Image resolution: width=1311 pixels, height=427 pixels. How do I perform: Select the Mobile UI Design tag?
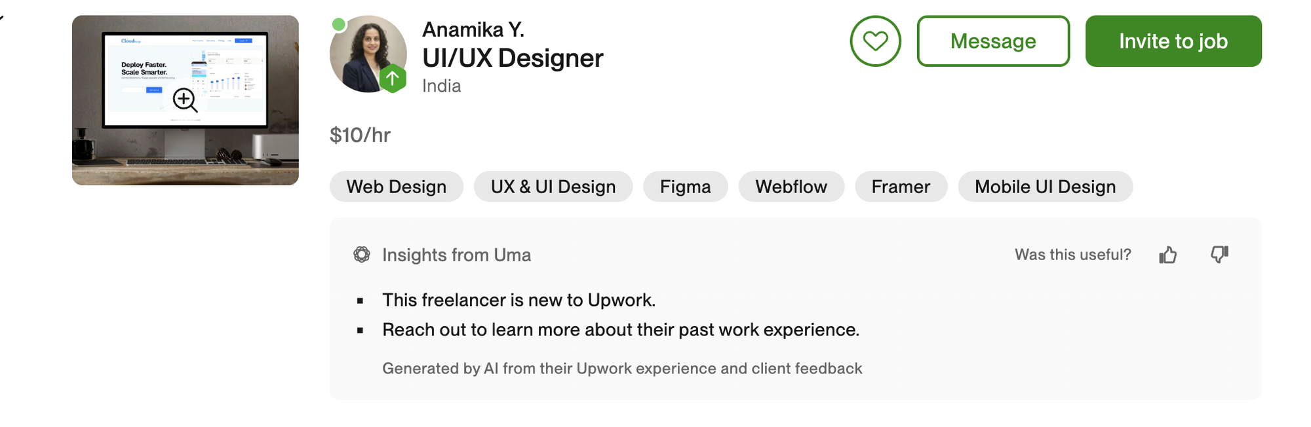point(1046,187)
